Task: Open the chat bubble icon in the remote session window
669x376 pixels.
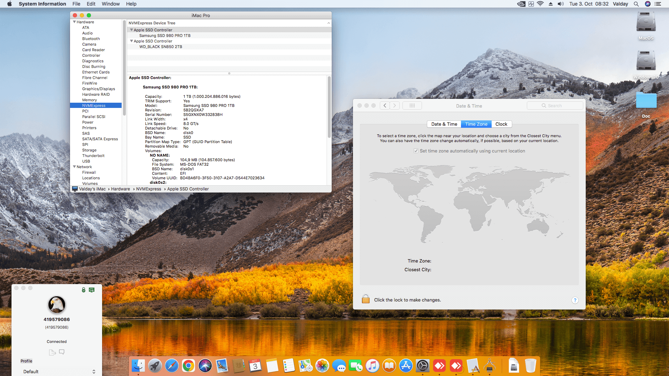Action: (62, 352)
